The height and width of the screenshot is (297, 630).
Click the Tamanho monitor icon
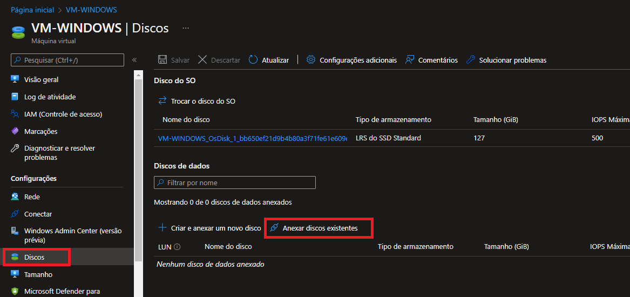(15, 274)
